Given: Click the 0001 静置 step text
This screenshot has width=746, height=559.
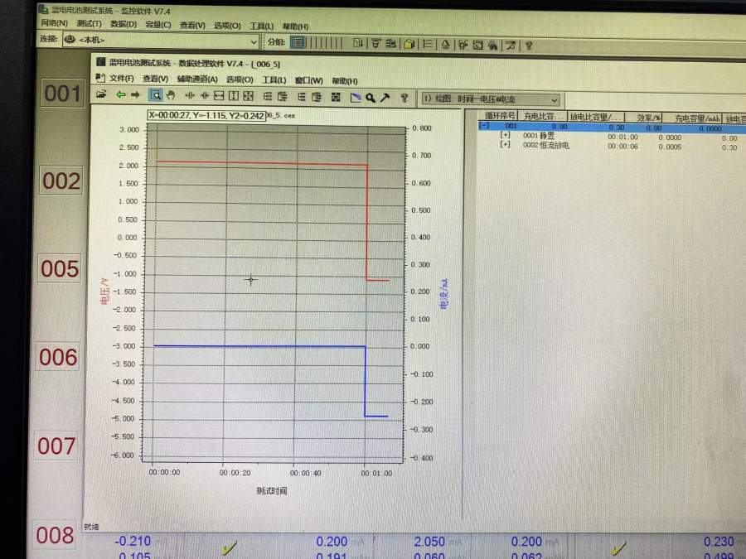Looking at the screenshot, I should click(539, 136).
